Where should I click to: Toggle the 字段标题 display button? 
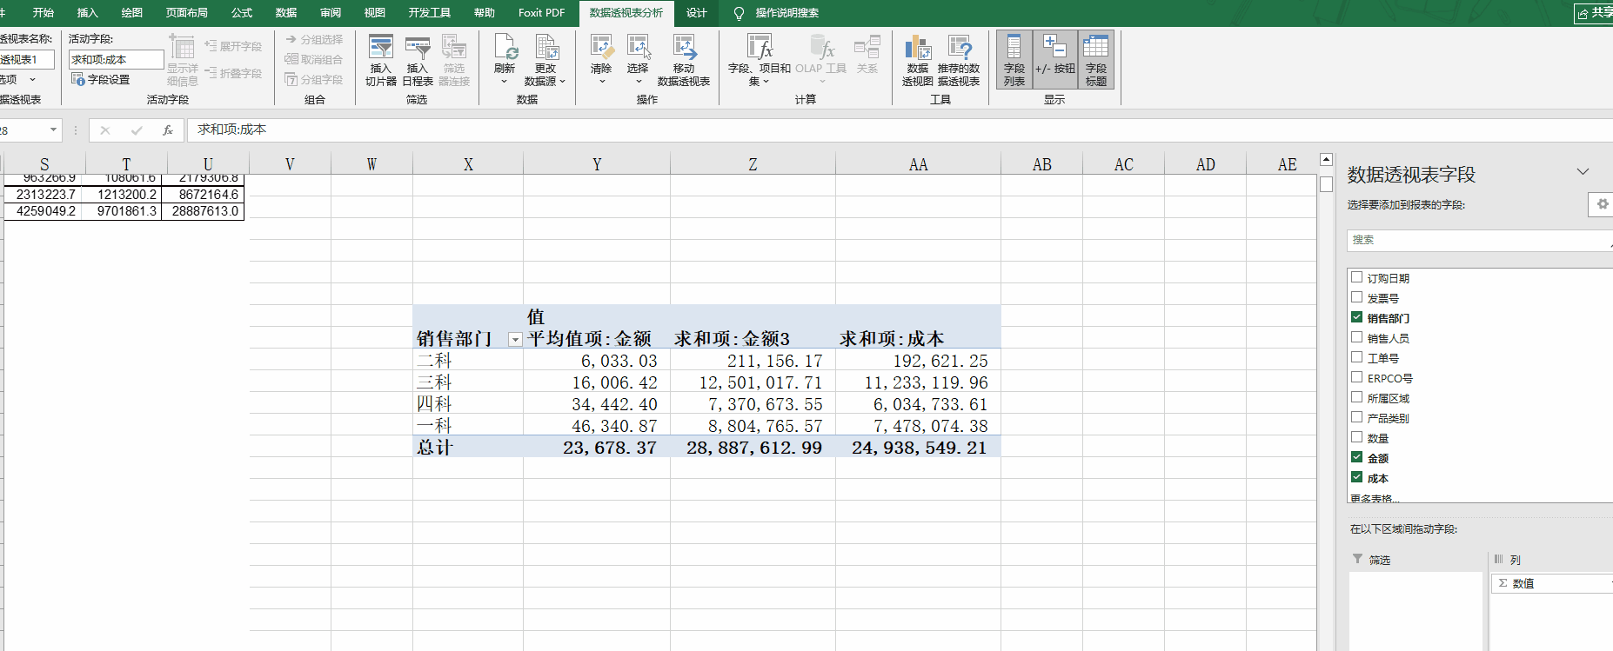point(1096,59)
